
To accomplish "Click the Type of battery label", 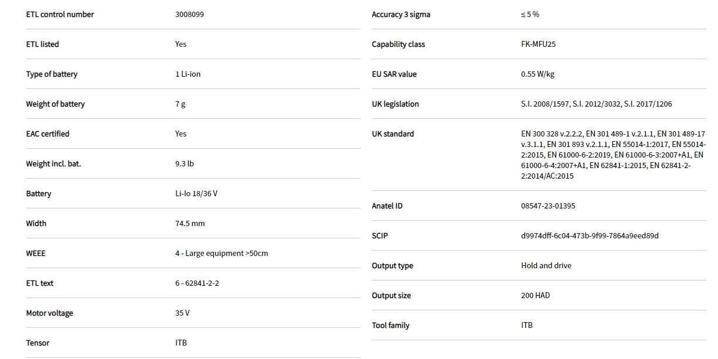I will [52, 74].
